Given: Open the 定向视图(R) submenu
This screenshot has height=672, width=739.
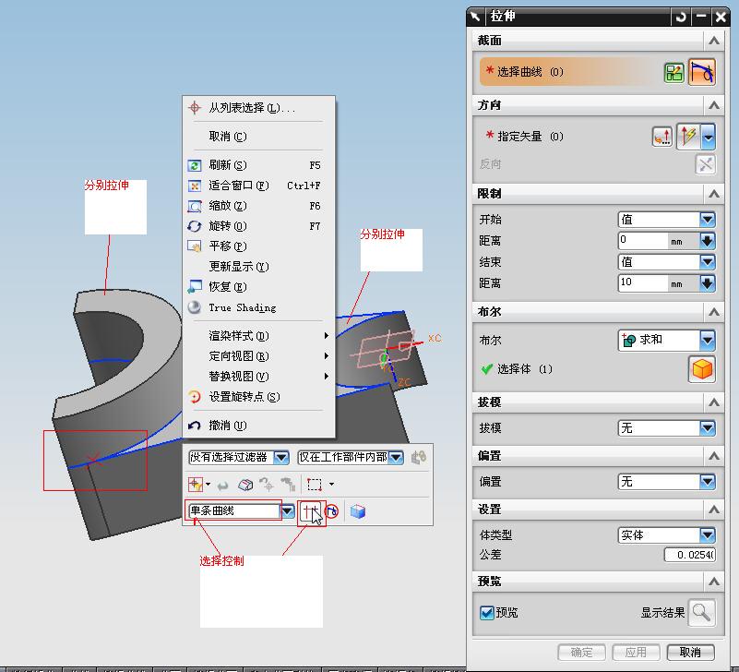Looking at the screenshot, I should click(258, 356).
